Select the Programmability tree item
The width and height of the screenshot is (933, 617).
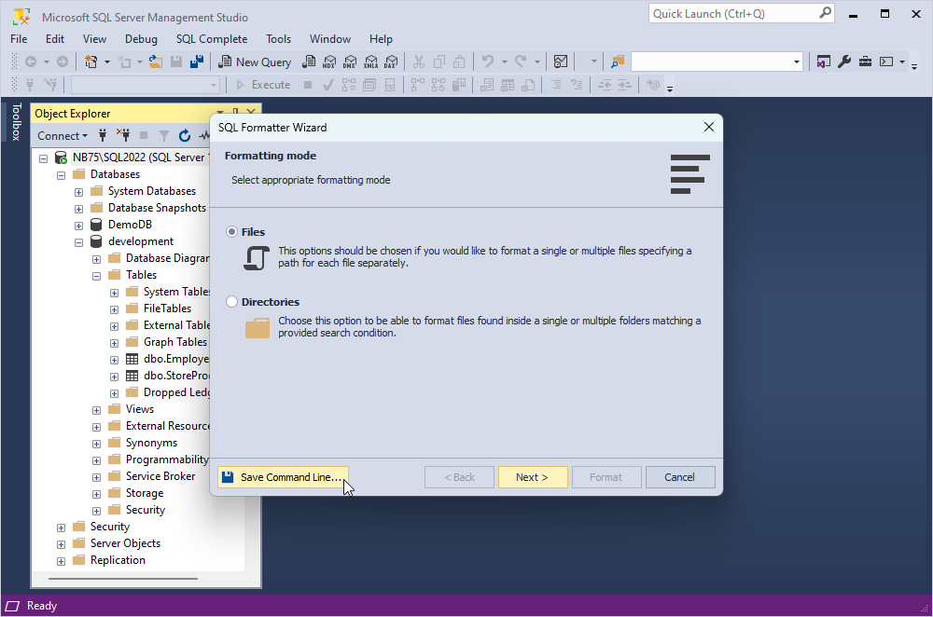tap(167, 459)
